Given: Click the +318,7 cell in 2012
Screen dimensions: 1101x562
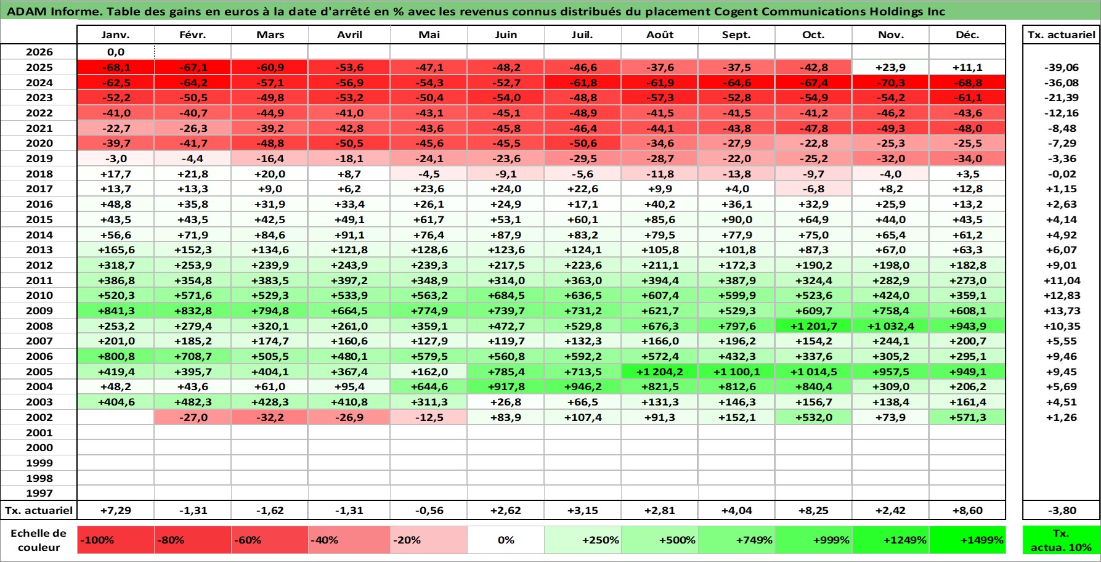Looking at the screenshot, I should 116,265.
